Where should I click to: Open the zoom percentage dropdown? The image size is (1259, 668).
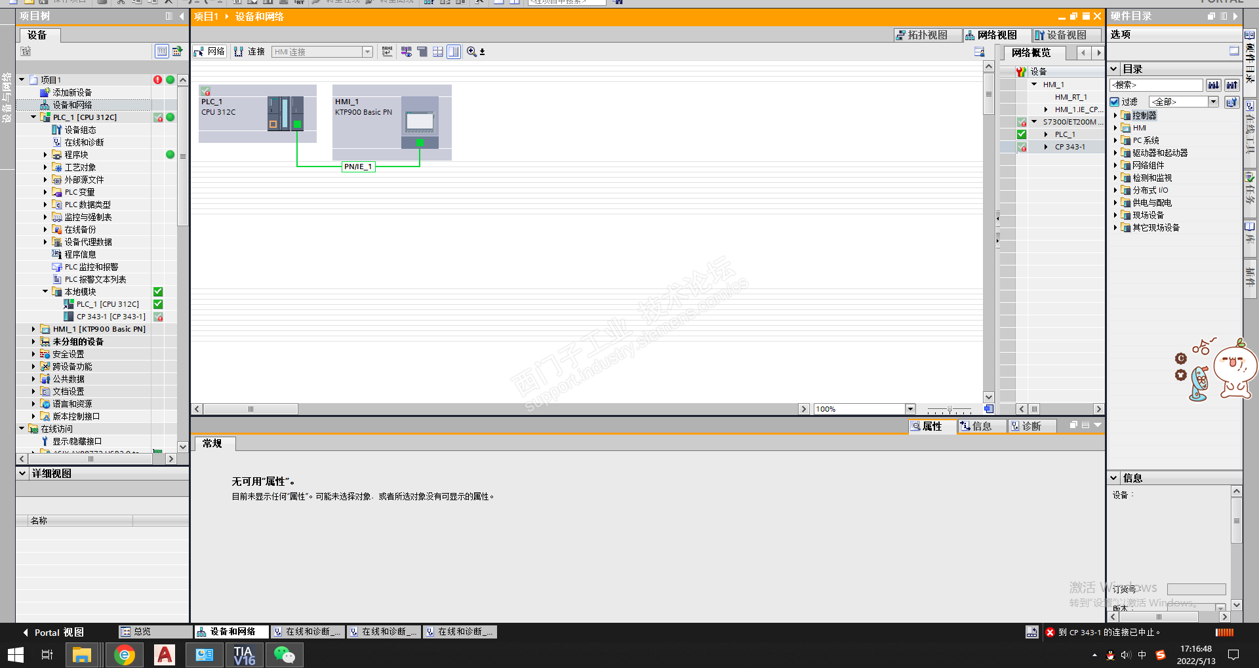[910, 409]
